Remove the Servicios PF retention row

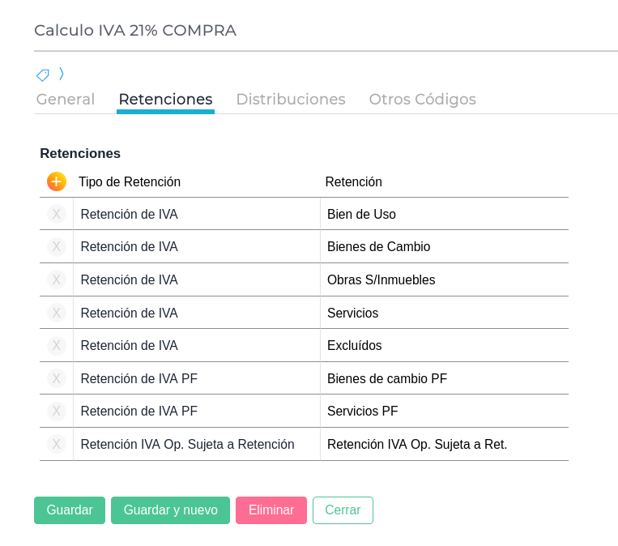56,411
